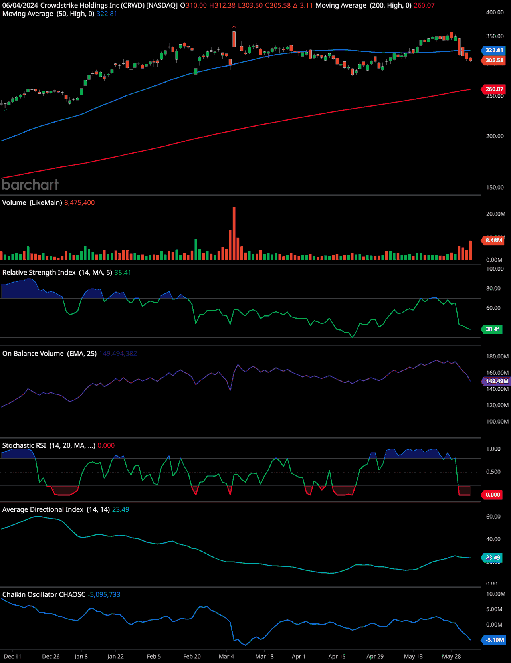Image resolution: width=511 pixels, height=663 pixels.
Task: Click the May 28 date label
Action: pyautogui.click(x=452, y=656)
